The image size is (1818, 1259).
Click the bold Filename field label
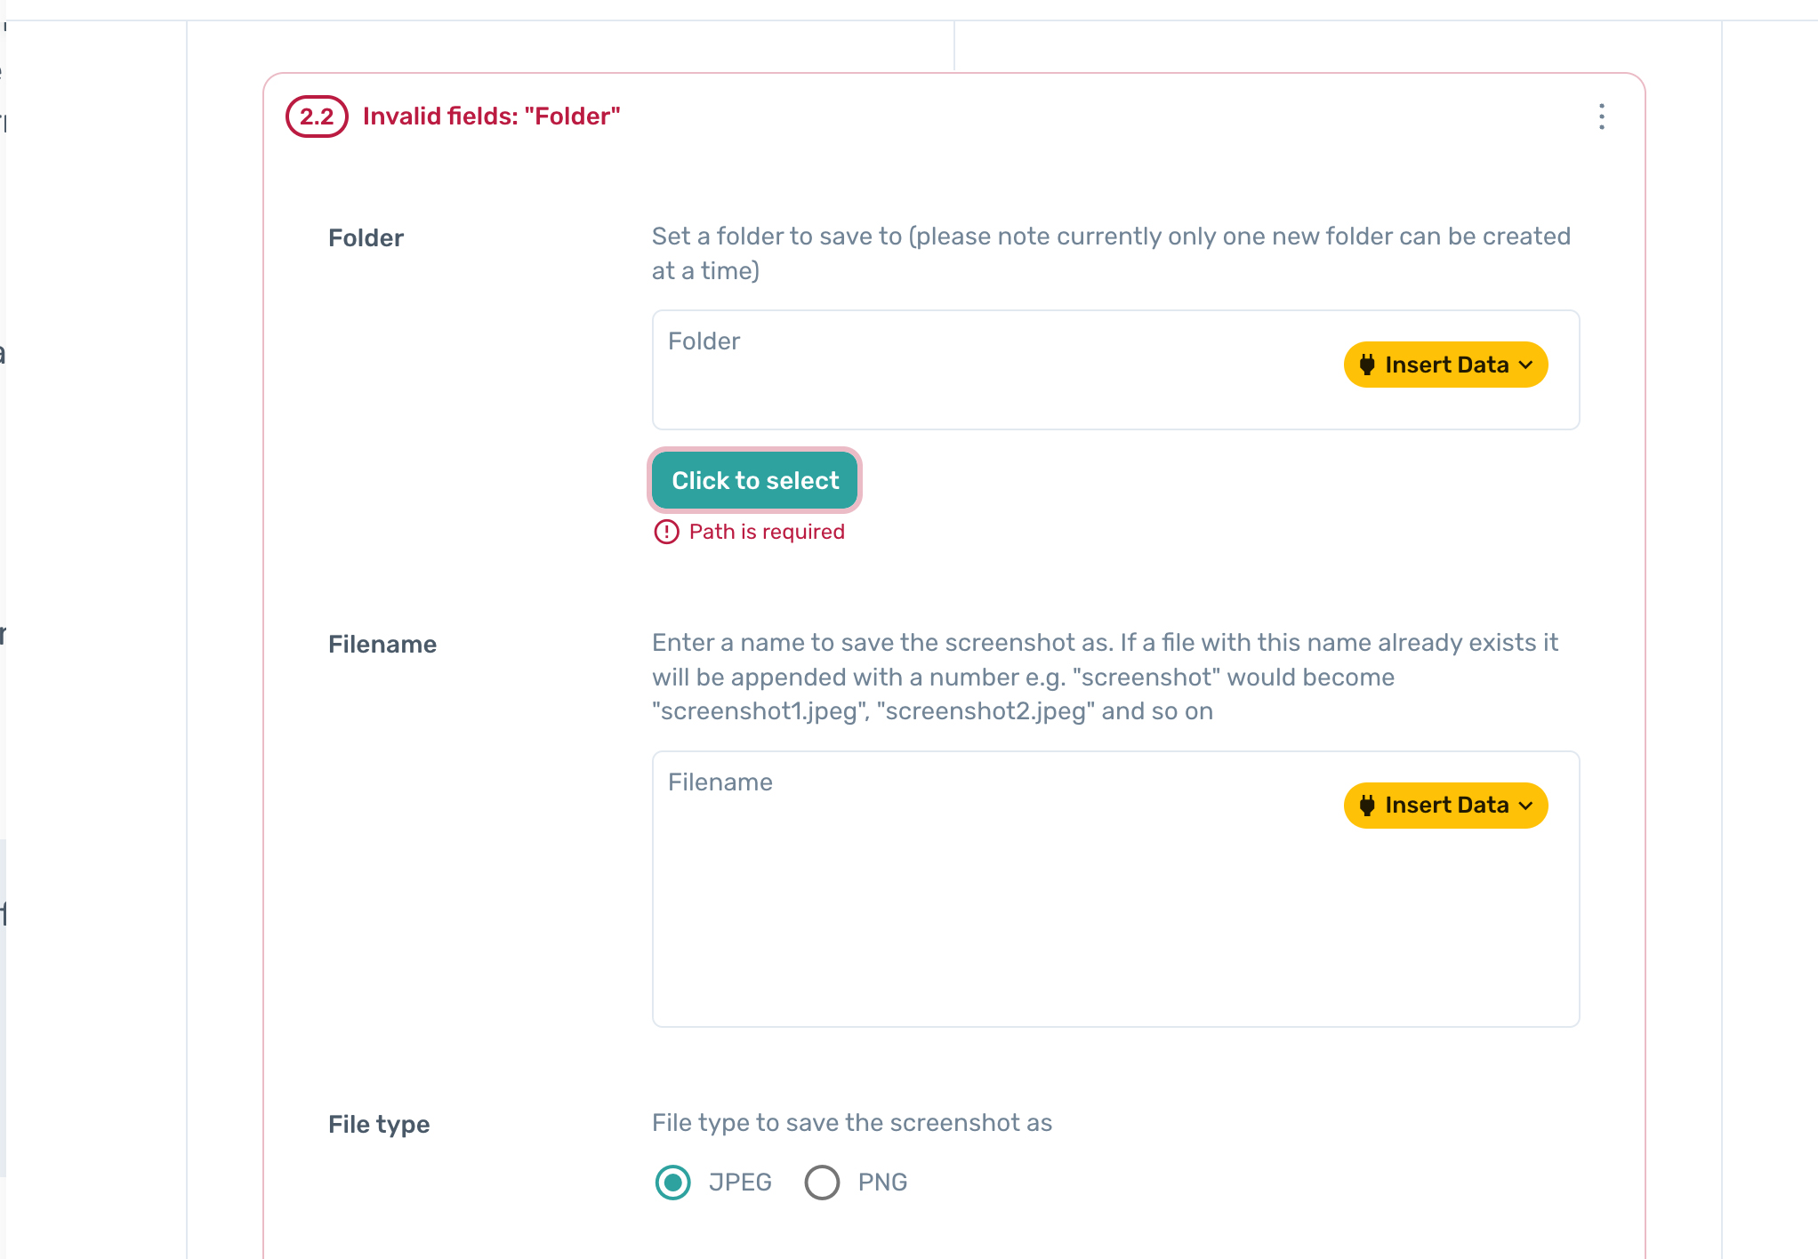(382, 645)
